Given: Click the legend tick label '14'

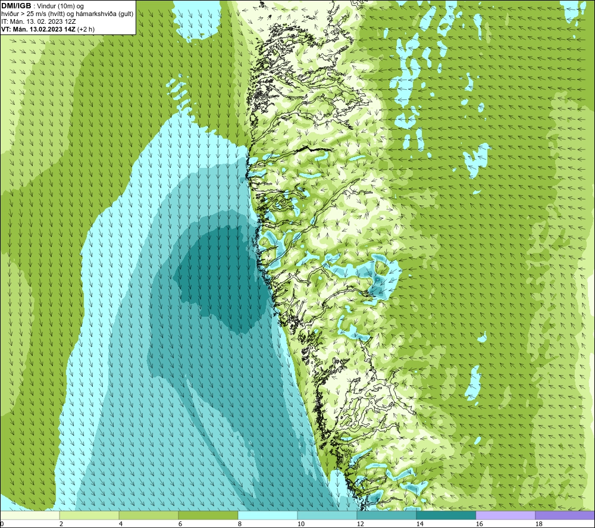Looking at the screenshot, I should click(419, 524).
